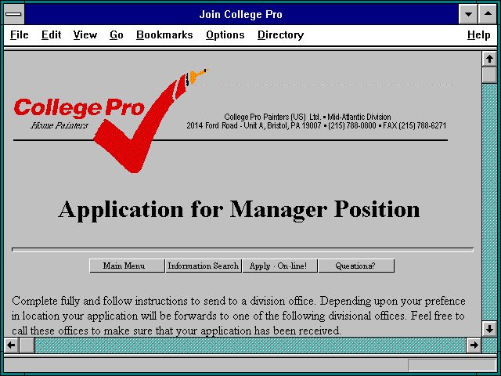Viewport: 501px width, 376px height.
Task: Click the vertical scrollbar thumb
Action: click(x=489, y=75)
